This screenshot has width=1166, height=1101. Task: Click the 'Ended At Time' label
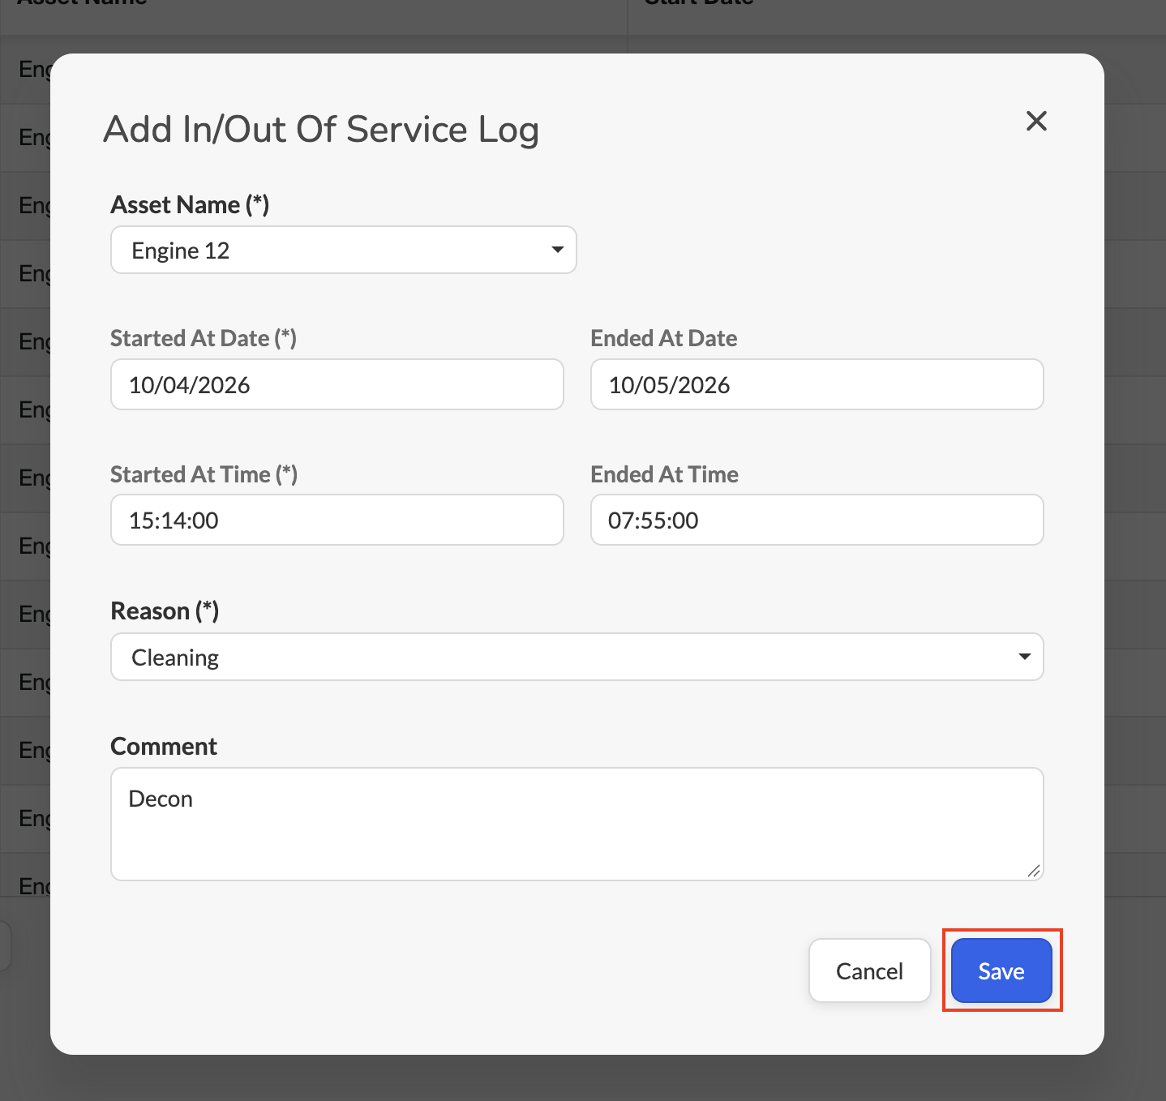pyautogui.click(x=665, y=474)
